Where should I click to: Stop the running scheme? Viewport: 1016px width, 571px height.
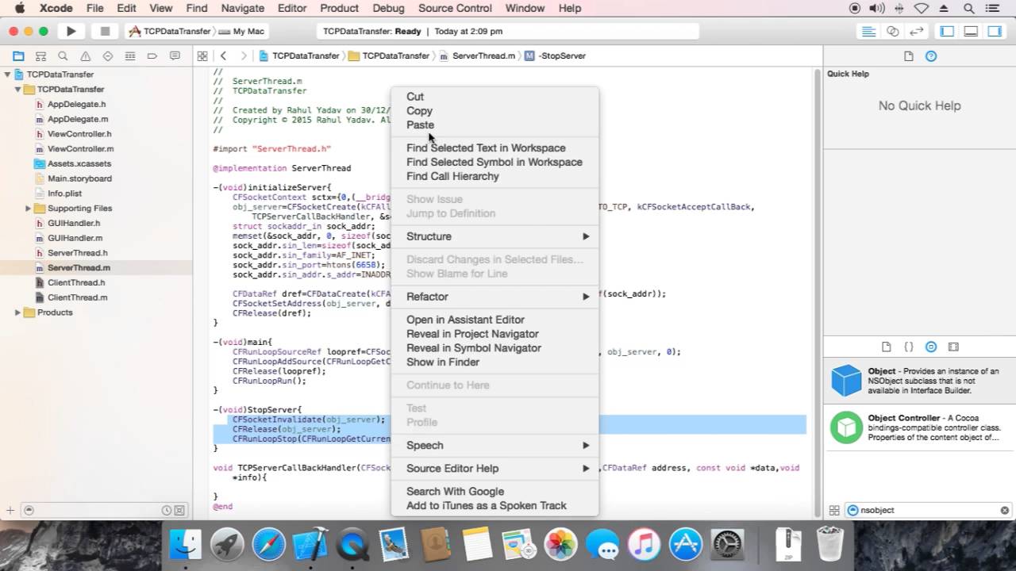[105, 31]
